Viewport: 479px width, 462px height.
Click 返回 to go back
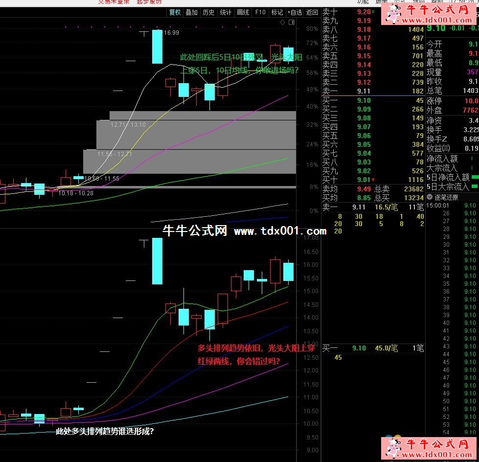click(312, 12)
